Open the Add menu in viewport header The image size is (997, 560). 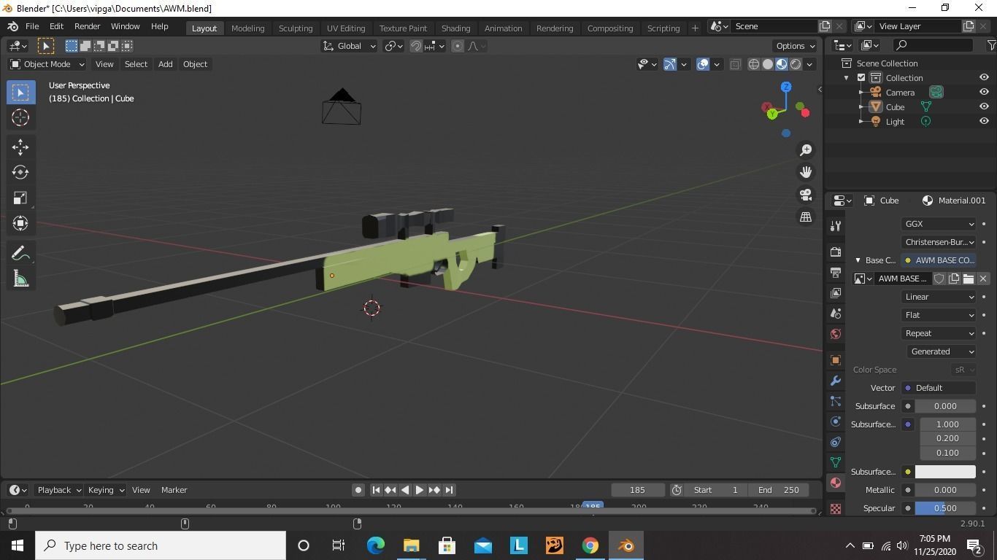coord(166,64)
